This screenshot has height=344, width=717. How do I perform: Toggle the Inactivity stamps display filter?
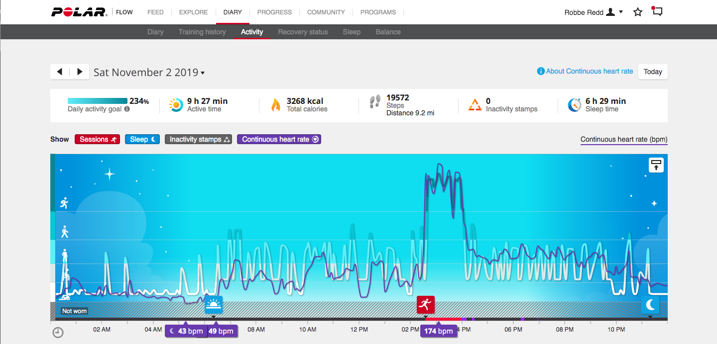(198, 139)
